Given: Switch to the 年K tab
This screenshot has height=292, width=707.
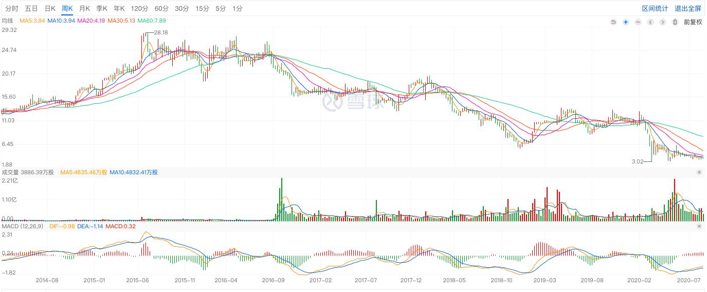Looking at the screenshot, I should [119, 9].
